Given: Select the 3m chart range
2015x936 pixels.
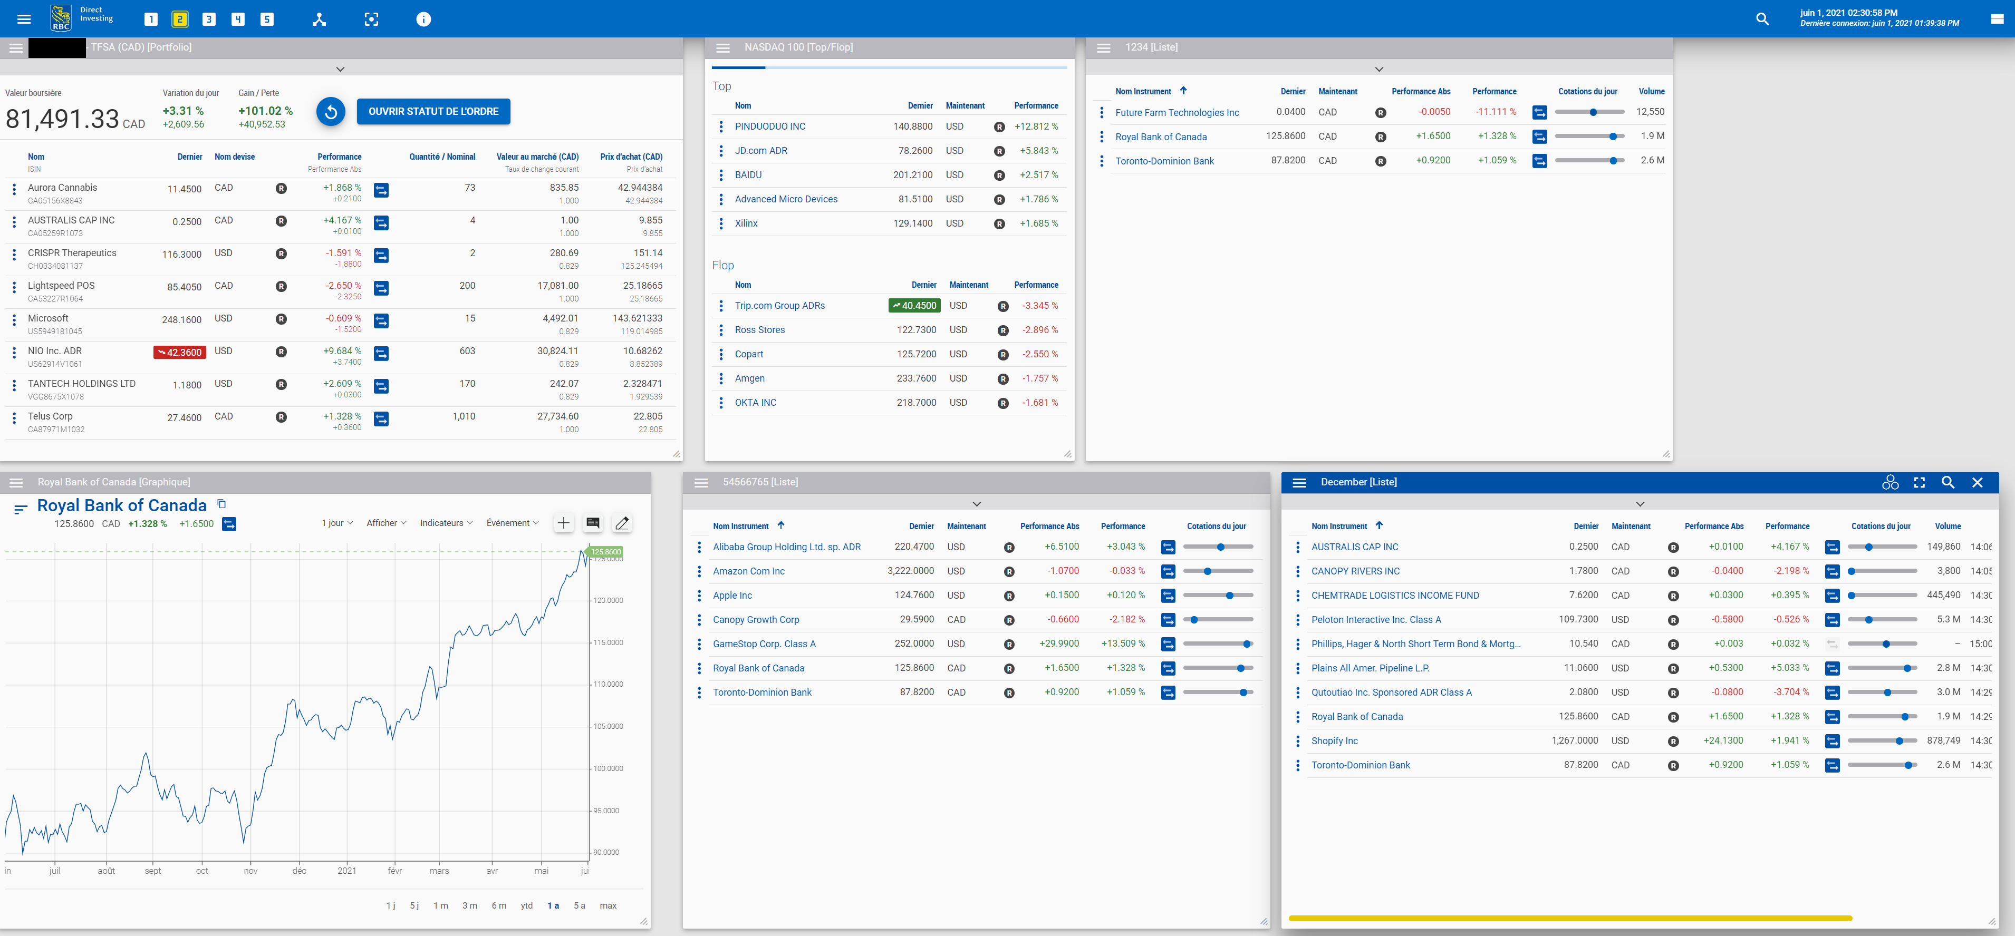Looking at the screenshot, I should 469,905.
